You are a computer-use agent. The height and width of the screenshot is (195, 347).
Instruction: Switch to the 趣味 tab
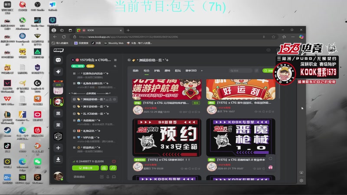coord(167,71)
